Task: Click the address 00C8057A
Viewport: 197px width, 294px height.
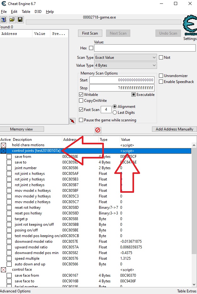Action: point(70,247)
